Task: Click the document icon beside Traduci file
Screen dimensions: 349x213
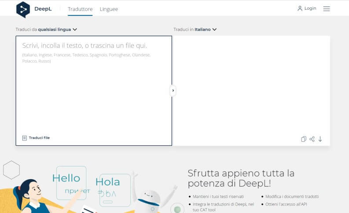Action: [x=25, y=138]
